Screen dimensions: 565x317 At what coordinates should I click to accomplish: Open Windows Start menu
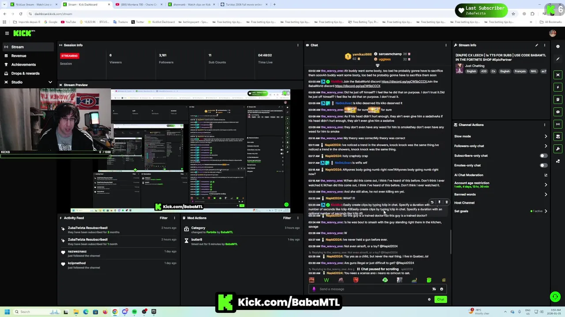pos(7,312)
